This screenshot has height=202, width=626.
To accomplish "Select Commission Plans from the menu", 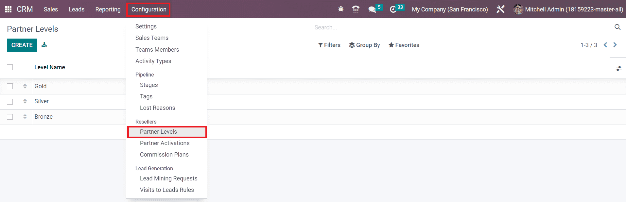I will point(164,155).
